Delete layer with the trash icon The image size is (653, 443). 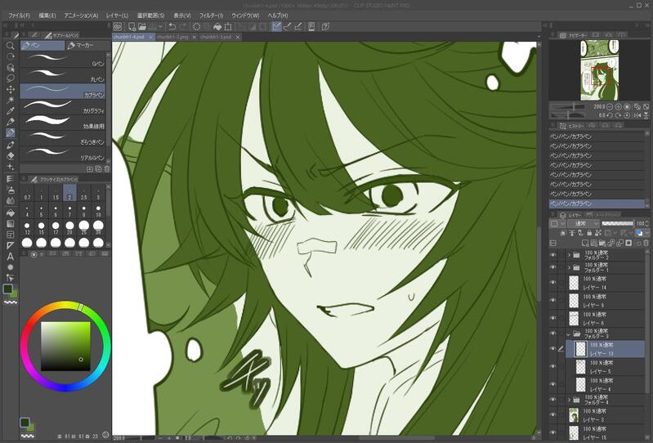coord(646,243)
